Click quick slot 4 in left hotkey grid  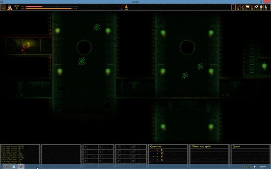click(91, 161)
